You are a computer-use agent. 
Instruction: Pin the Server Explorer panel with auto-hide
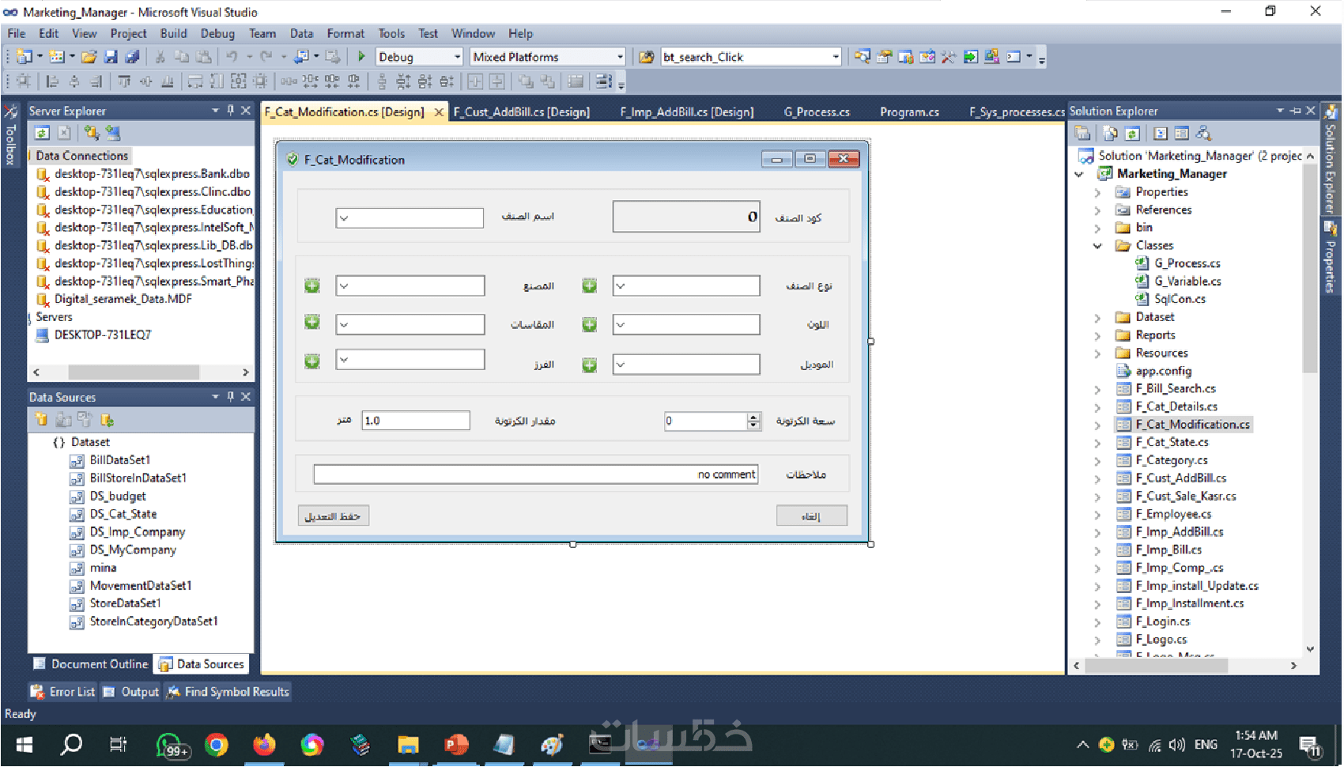230,111
